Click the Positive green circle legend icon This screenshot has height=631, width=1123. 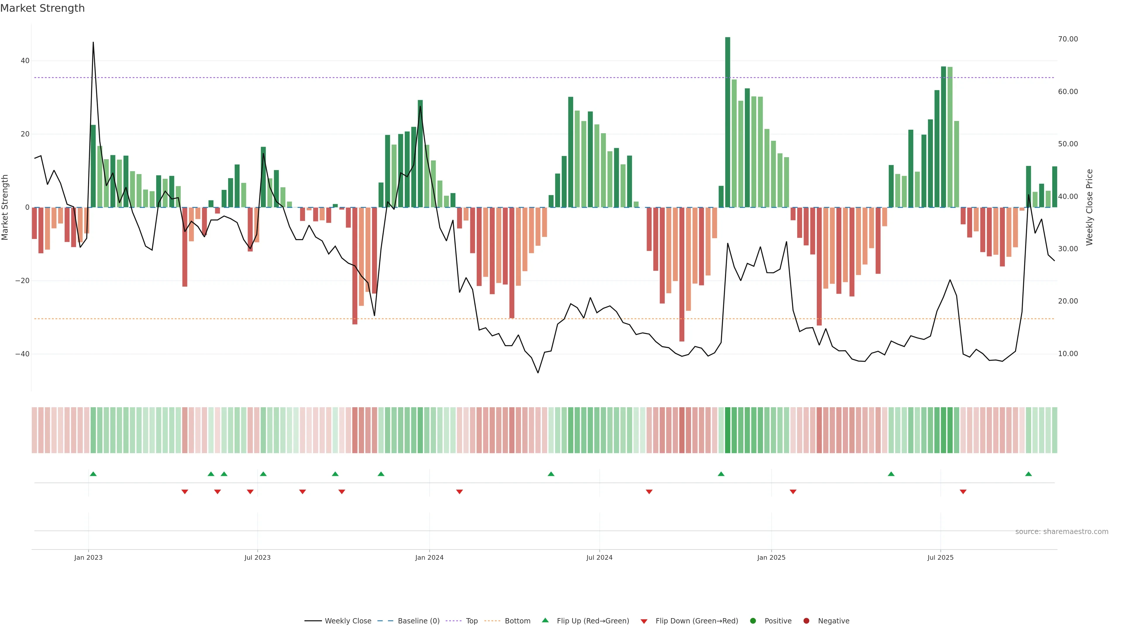pos(753,621)
